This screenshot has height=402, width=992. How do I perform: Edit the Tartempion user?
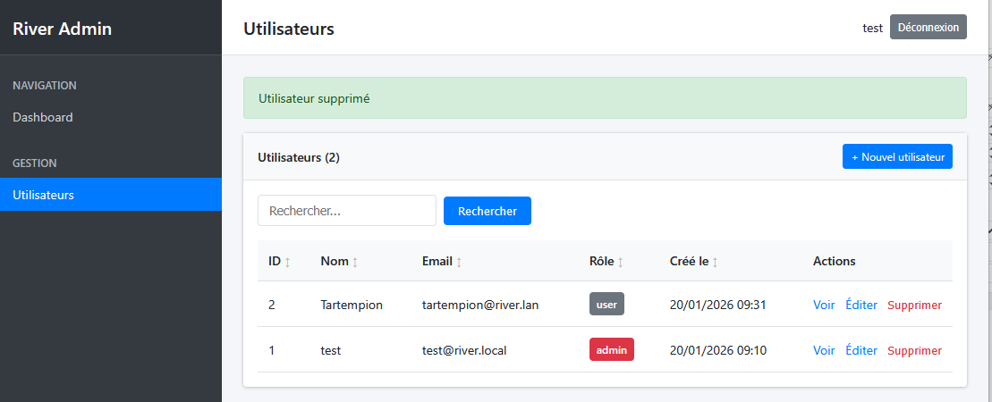(861, 305)
